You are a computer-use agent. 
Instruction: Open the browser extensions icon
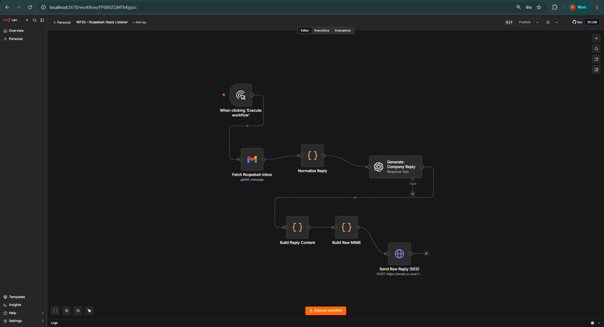pyautogui.click(x=555, y=7)
